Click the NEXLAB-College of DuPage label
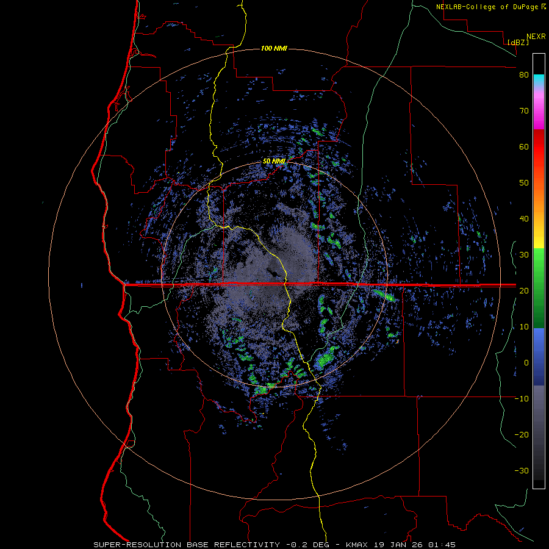 488,7
